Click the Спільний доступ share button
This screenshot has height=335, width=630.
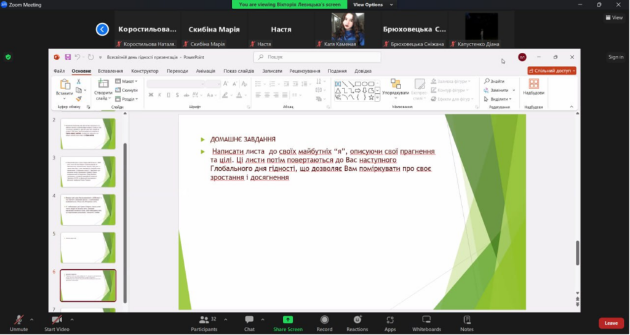coord(551,71)
